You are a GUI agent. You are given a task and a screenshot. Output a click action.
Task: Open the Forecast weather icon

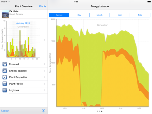(x=5, y=64)
